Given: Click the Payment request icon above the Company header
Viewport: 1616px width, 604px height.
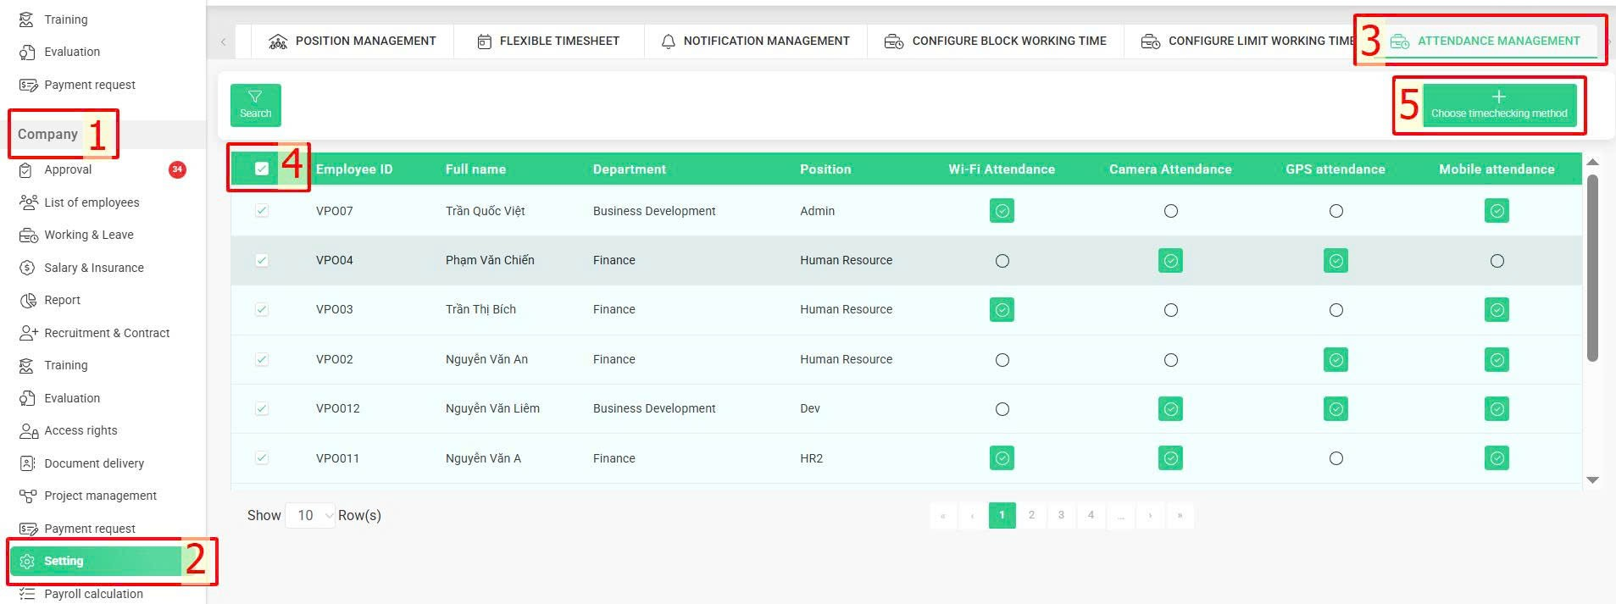Looking at the screenshot, I should tap(28, 85).
